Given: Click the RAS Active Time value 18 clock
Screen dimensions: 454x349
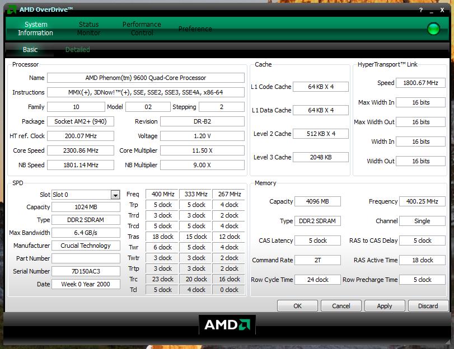Looking at the screenshot, I should coord(422,260).
